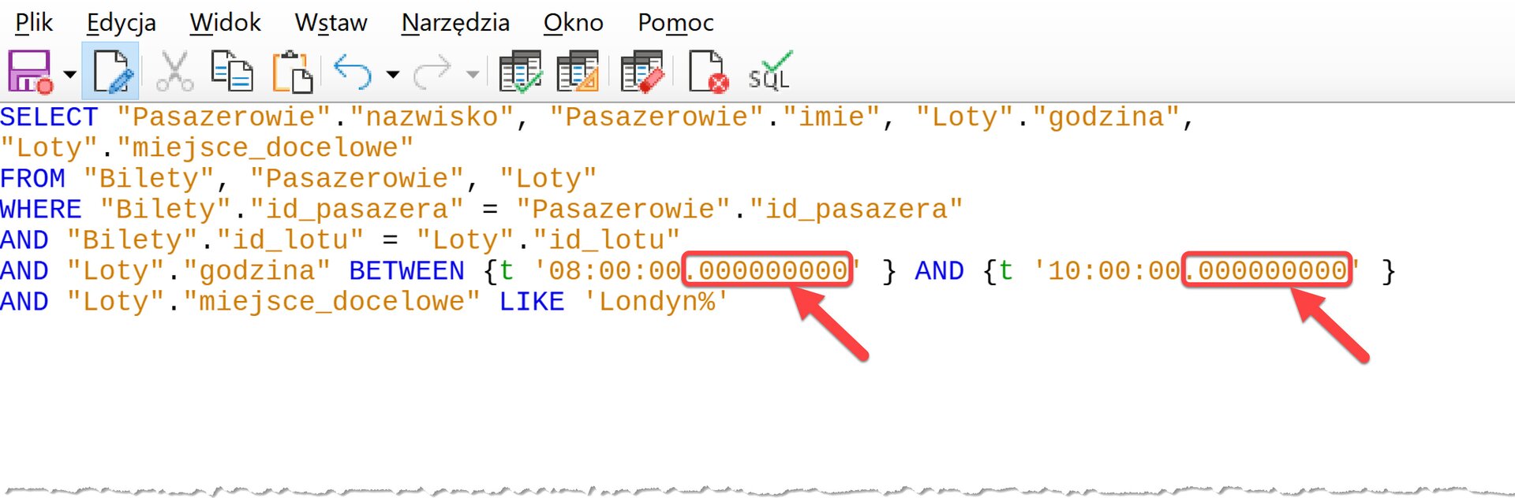The image size is (1515, 498).
Task: Click the Save query icon
Action: [30, 72]
